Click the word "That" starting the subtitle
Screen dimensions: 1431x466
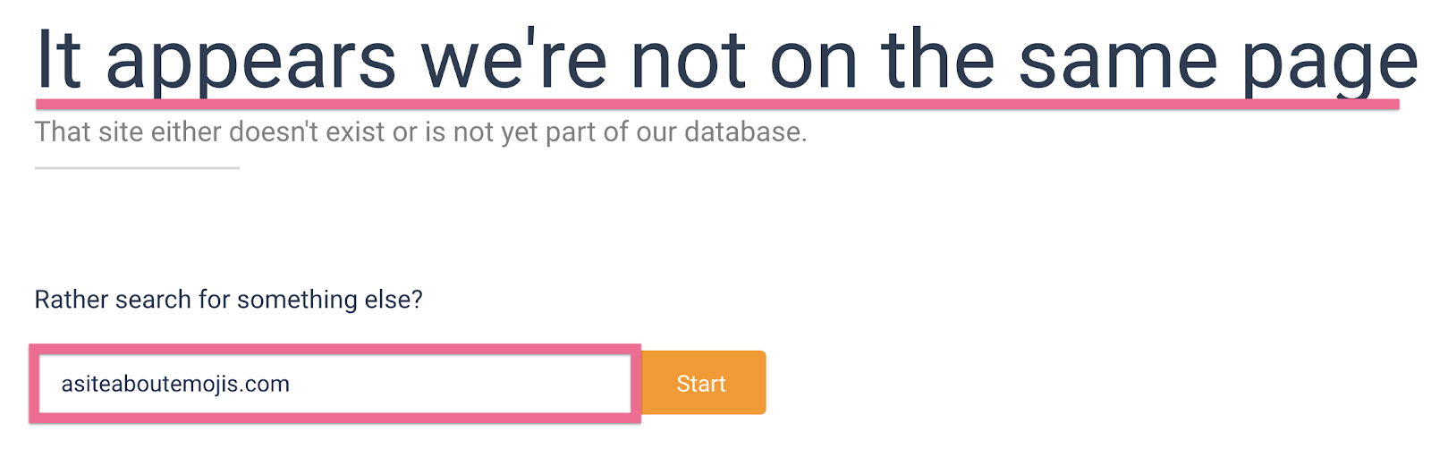pyautogui.click(x=62, y=132)
